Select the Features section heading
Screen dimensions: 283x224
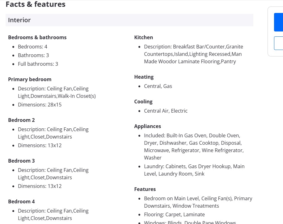(x=145, y=189)
